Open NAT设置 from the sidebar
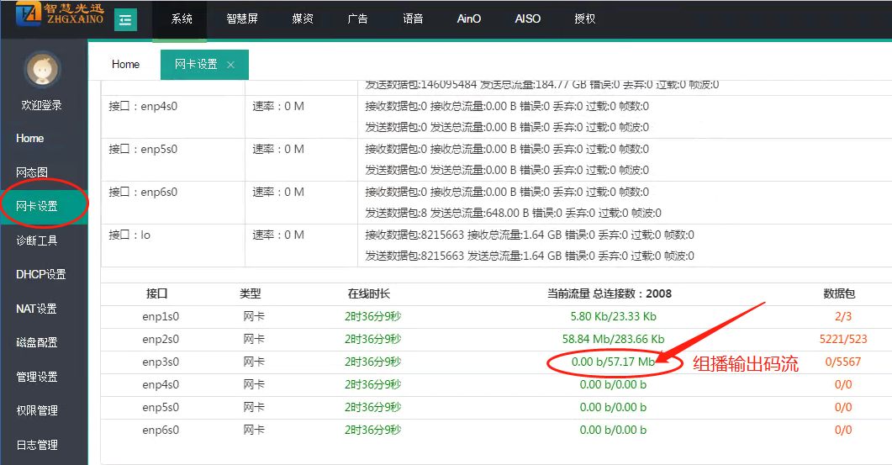892x465 pixels. pyautogui.click(x=36, y=309)
